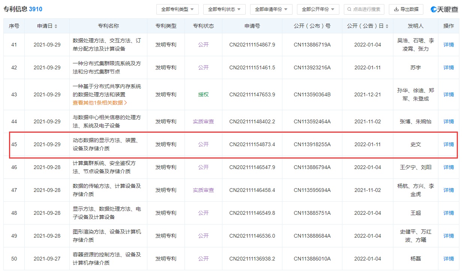Viewport: 462px width, 271px height.
Task: Open 全部专利类型 filter dropdown
Action: pos(177,9)
